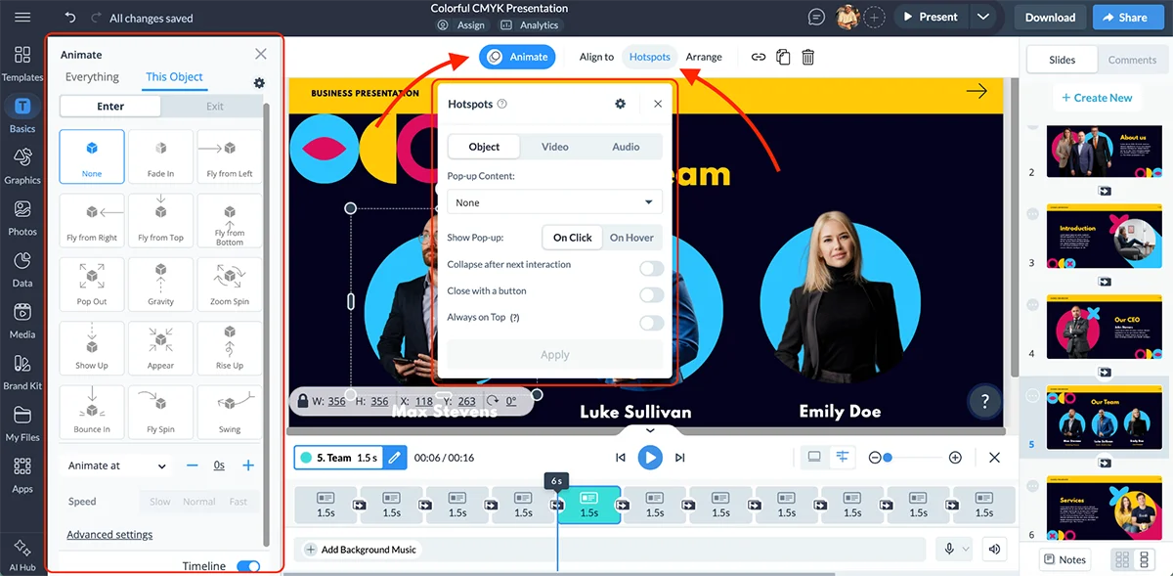Viewport: 1173px width, 576px height.
Task: Open the Arrange menu
Action: pyautogui.click(x=704, y=57)
